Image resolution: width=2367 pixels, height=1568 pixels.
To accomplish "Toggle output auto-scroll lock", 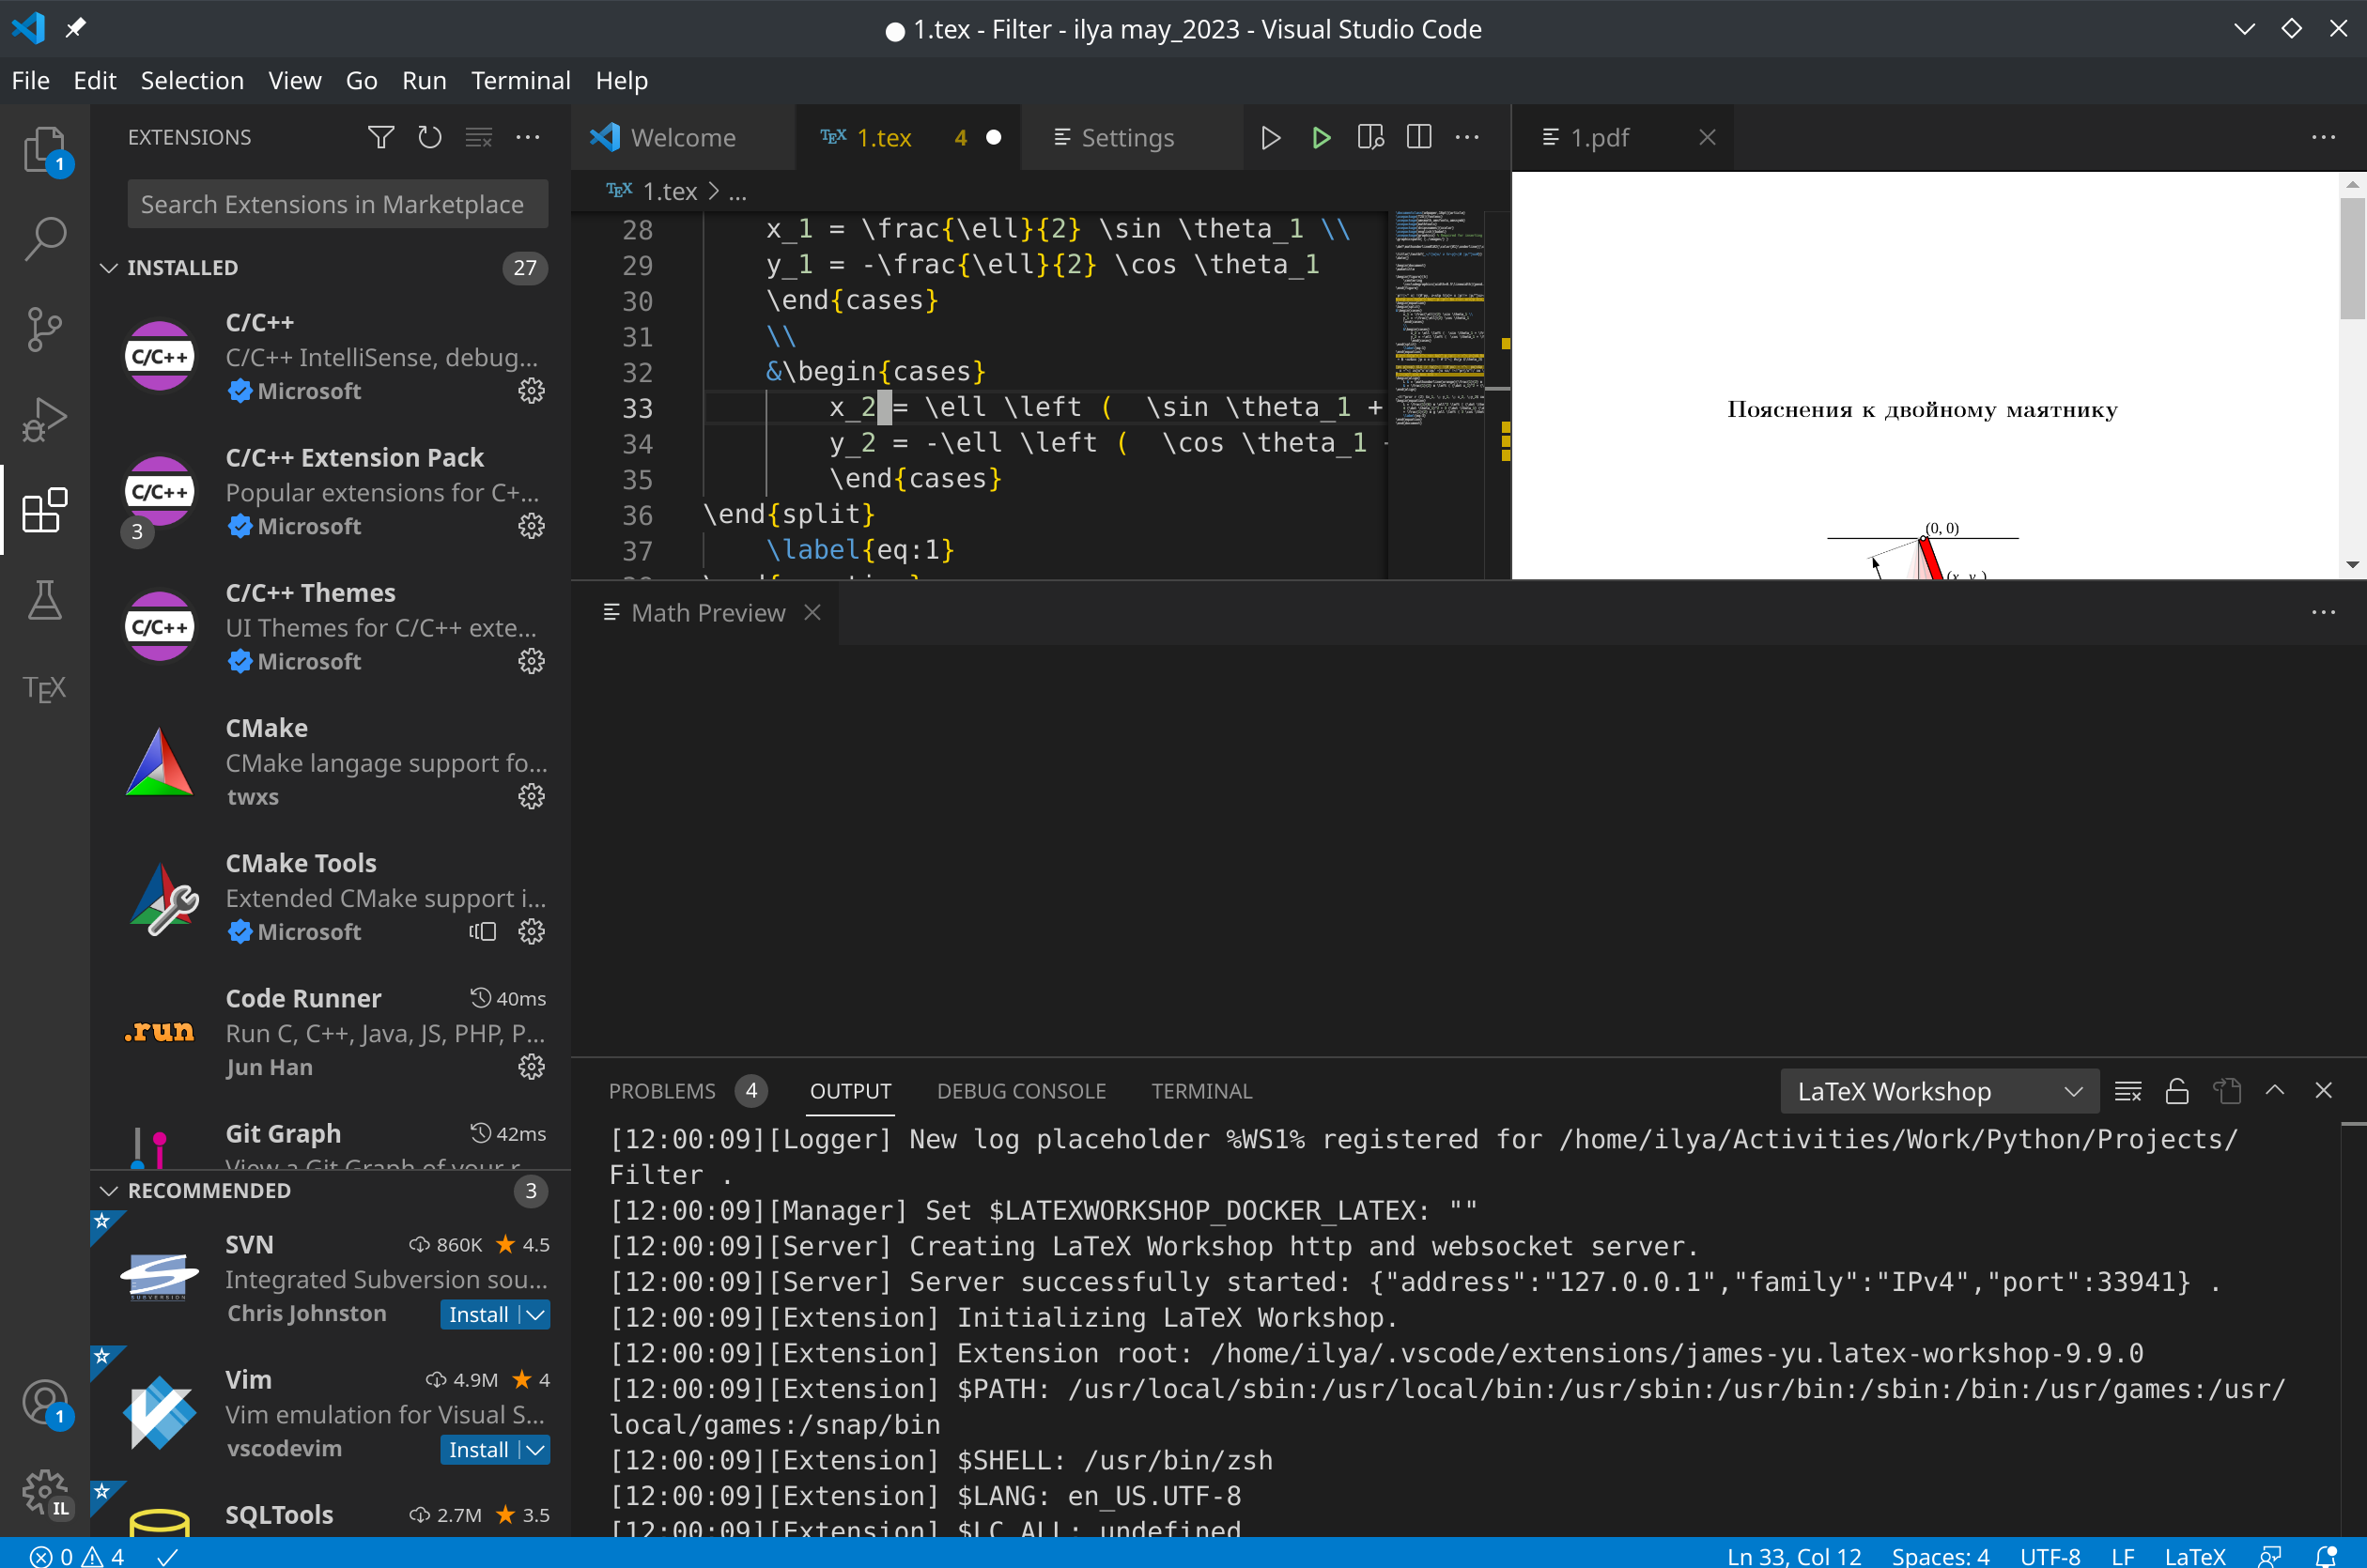I will point(2178,1091).
